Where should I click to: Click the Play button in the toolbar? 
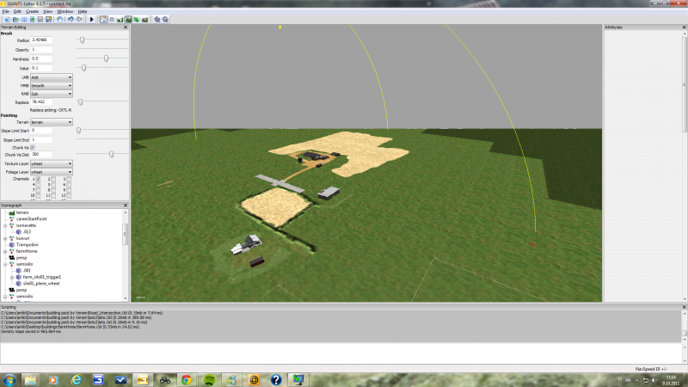click(92, 19)
